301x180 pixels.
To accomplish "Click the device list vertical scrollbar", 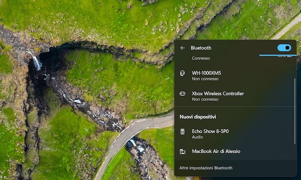I will tap(295, 111).
